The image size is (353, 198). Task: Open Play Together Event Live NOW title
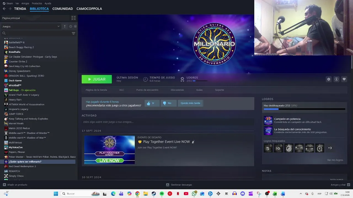tap(166, 142)
